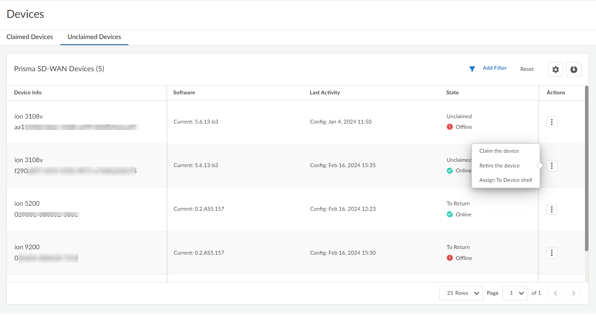This screenshot has width=596, height=316.
Task: Click the serial starting with f290
Action: point(75,171)
